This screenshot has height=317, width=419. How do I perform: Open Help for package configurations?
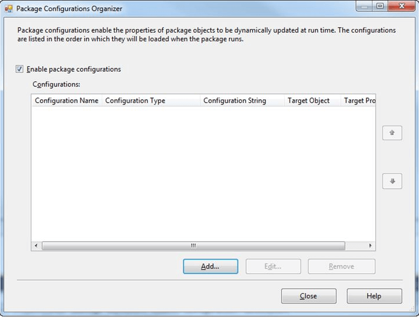click(374, 296)
